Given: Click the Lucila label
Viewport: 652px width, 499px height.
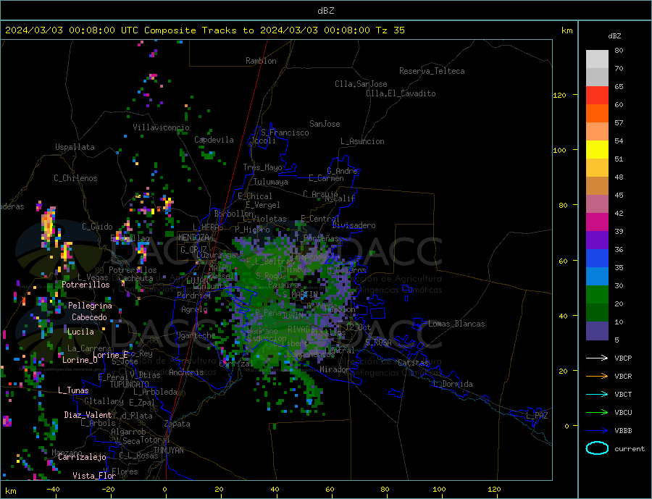Looking at the screenshot, I should click(80, 332).
